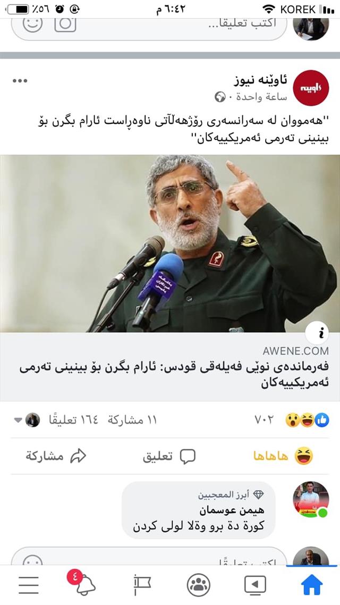
Task: Open the Groups tab icon
Action: click(x=199, y=585)
